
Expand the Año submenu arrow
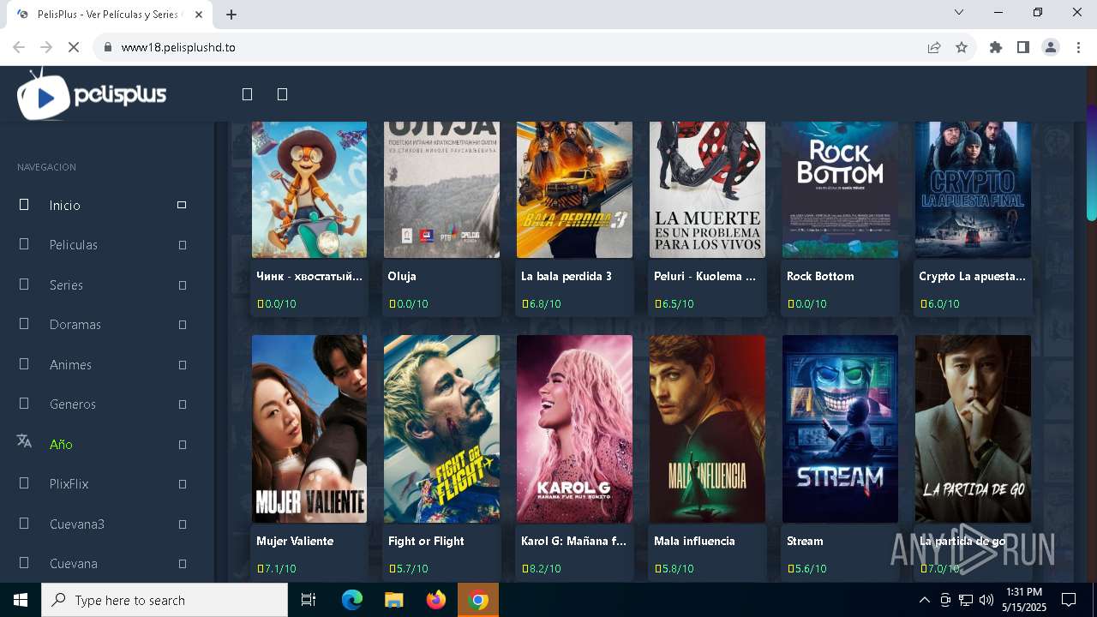pos(183,445)
